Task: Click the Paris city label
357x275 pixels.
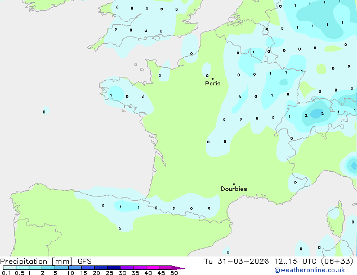Action: click(x=213, y=84)
